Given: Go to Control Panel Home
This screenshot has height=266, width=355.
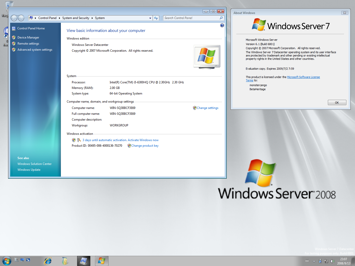Looking at the screenshot, I should click(x=31, y=28).
